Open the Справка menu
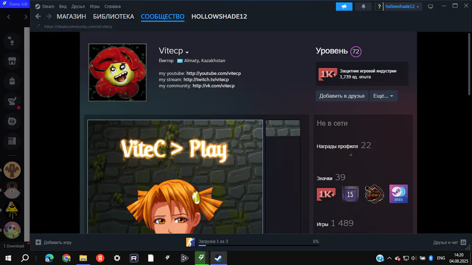This screenshot has width=472, height=265. tap(113, 6)
